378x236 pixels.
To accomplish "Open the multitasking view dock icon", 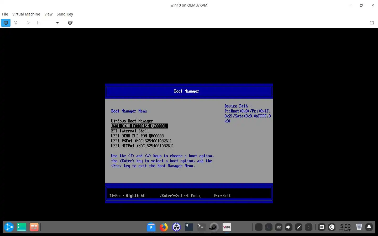I will (x=22, y=227).
